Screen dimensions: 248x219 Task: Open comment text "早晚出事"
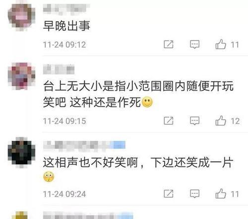(66, 26)
